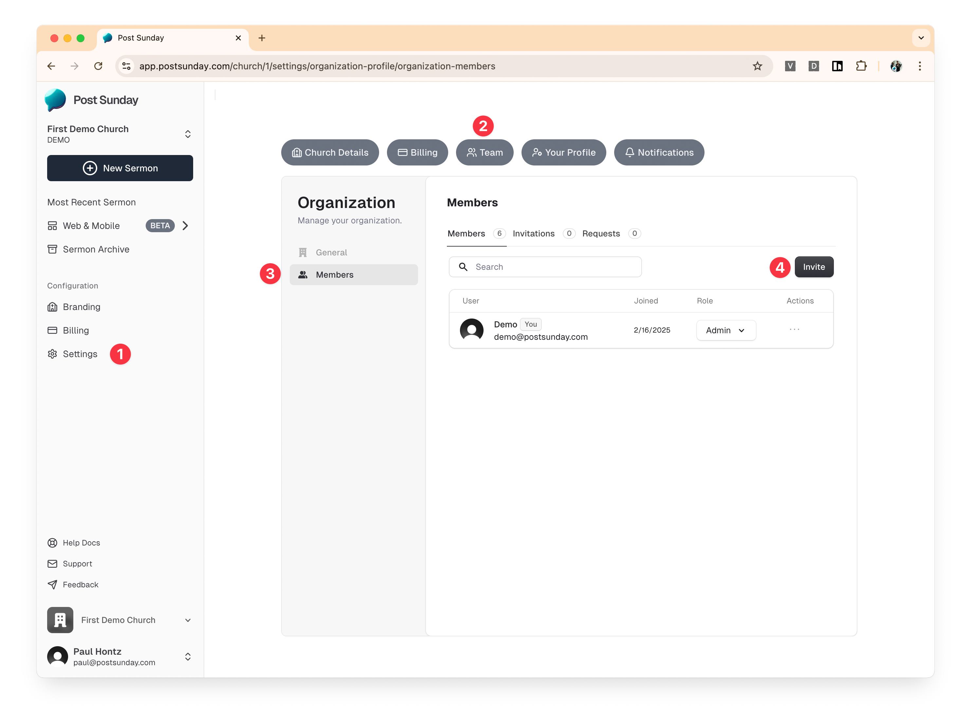Open Billing in the sidebar
Screen dimensions: 971x726
click(68, 331)
